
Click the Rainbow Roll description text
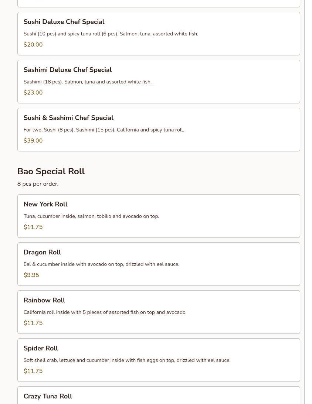[105, 312]
